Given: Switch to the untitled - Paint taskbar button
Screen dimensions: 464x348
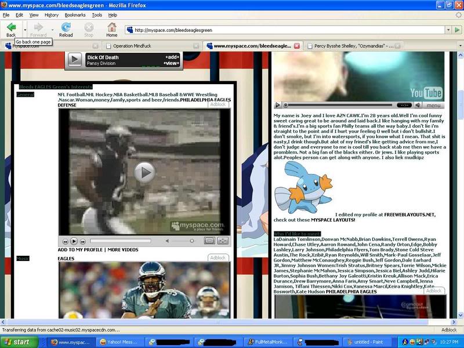Looking at the screenshot, I should (x=367, y=342).
